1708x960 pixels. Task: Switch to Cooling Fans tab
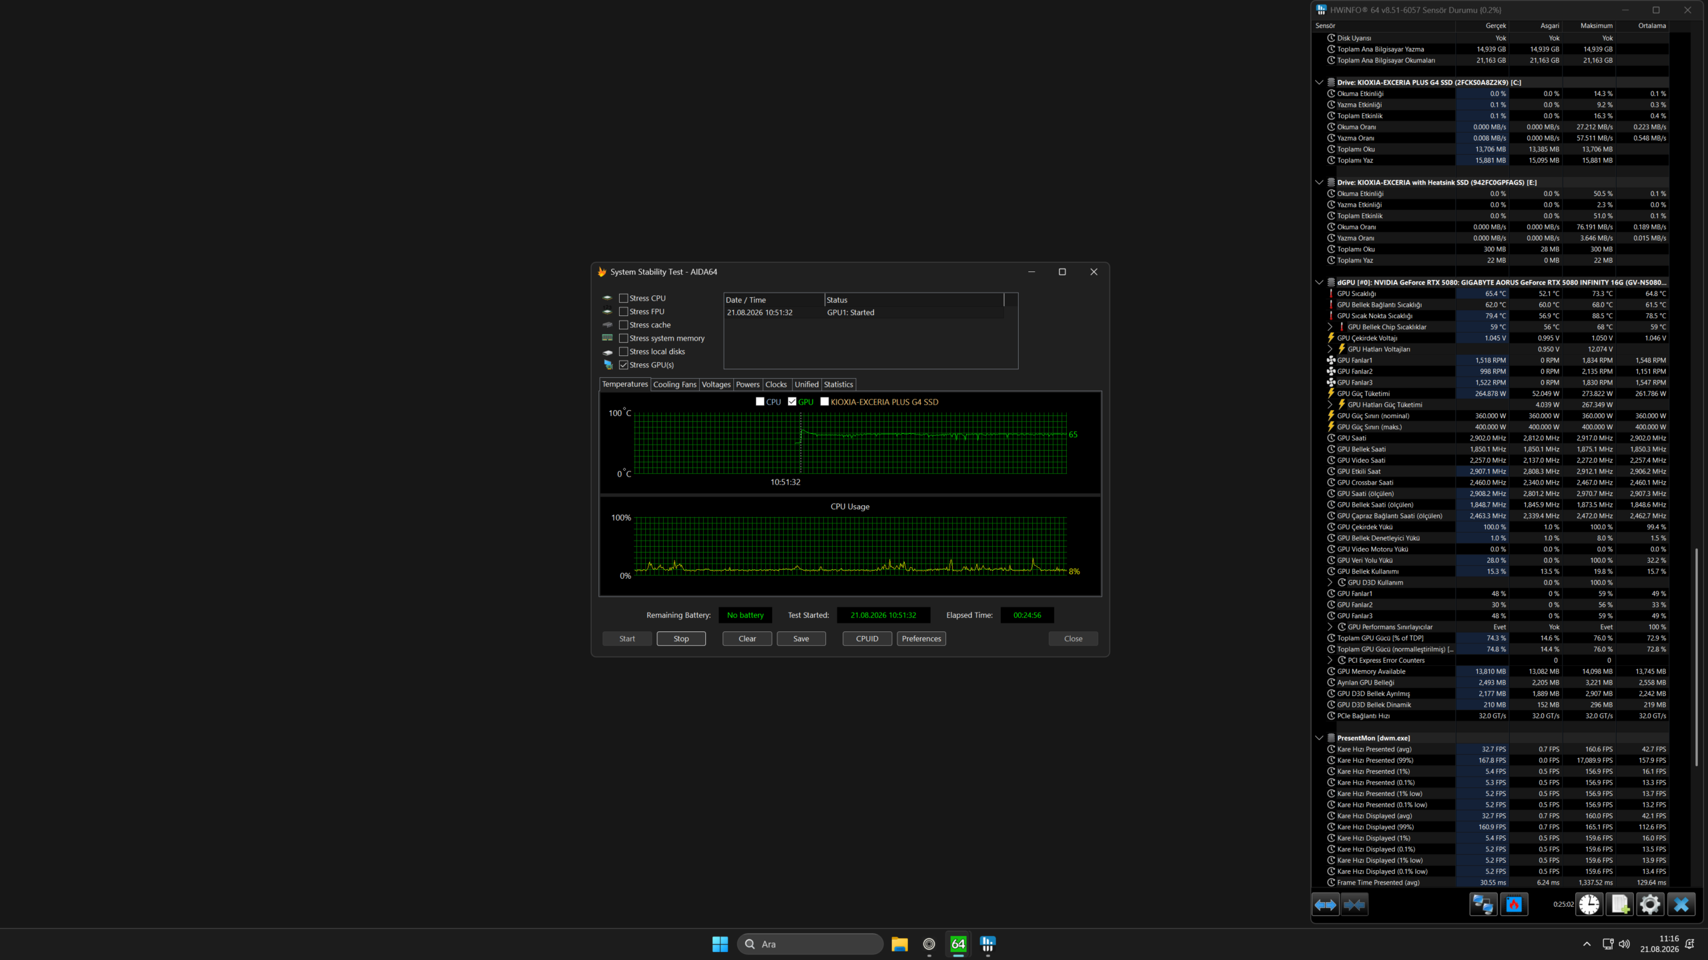[675, 385]
